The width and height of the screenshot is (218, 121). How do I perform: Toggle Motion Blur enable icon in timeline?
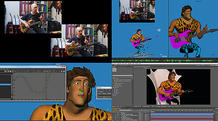click(x=143, y=110)
